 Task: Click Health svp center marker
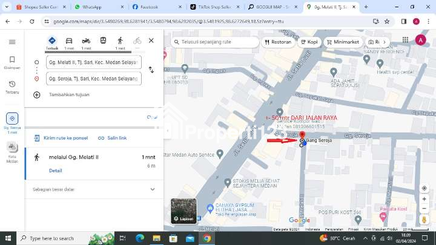point(380,64)
